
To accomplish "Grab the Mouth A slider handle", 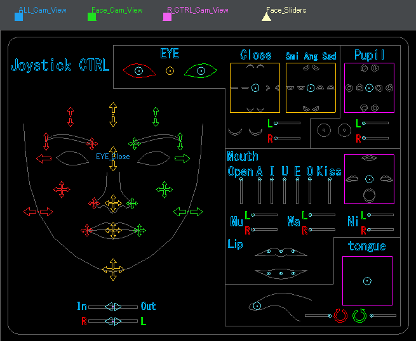I will click(x=260, y=179).
